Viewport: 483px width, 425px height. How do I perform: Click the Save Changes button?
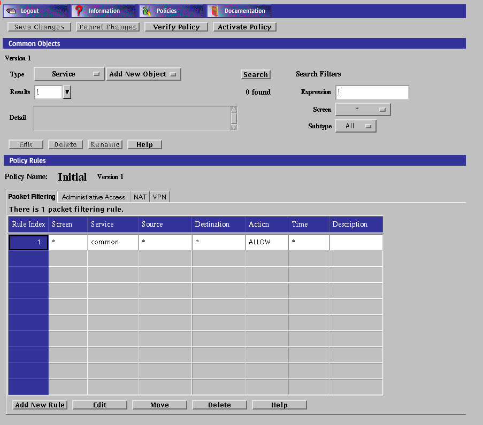pyautogui.click(x=40, y=27)
